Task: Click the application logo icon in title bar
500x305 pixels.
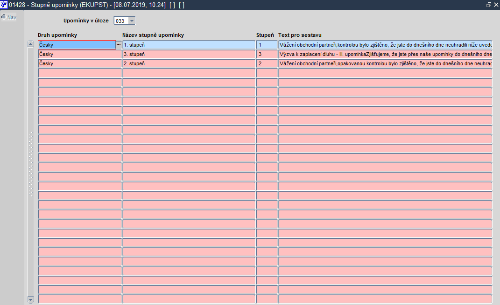Action: pos(4,5)
